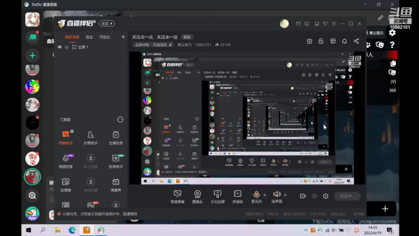This screenshot has width=419, height=236.
Task: Expand microphone options arrow
Action: [265, 195]
